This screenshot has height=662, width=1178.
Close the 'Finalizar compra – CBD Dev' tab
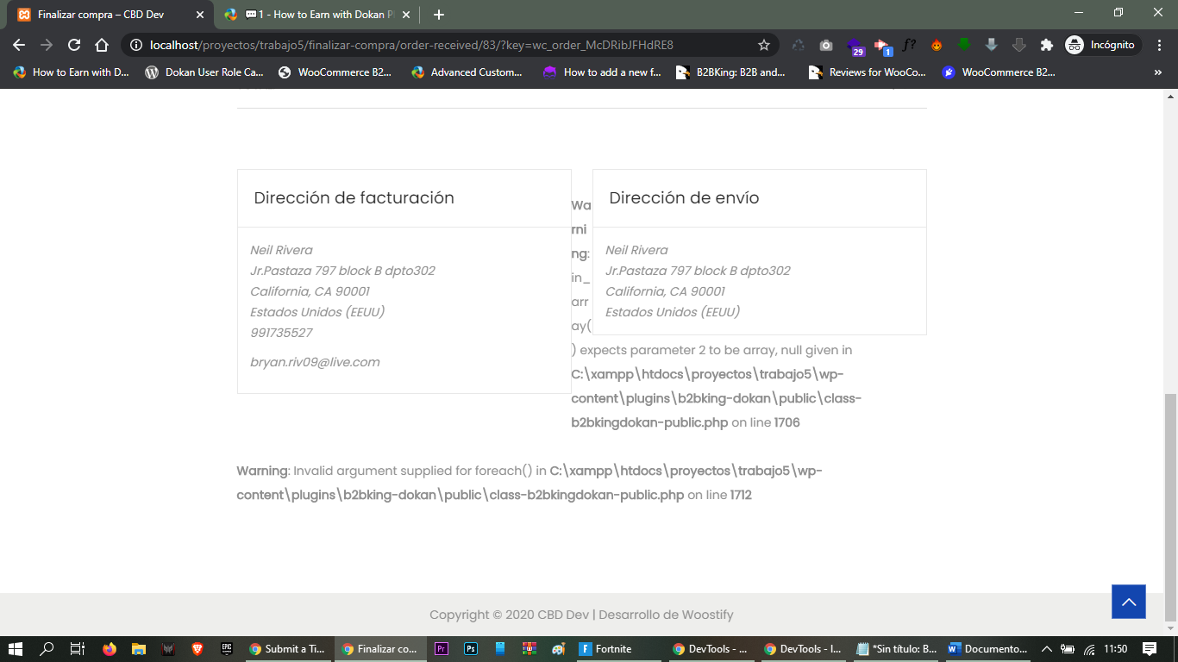(201, 15)
